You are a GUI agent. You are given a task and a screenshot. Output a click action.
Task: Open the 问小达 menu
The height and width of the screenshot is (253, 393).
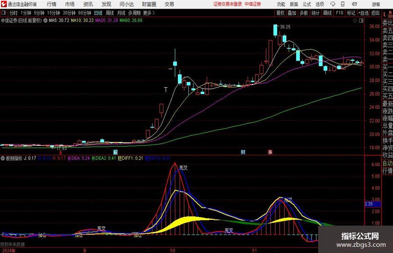(126, 4)
